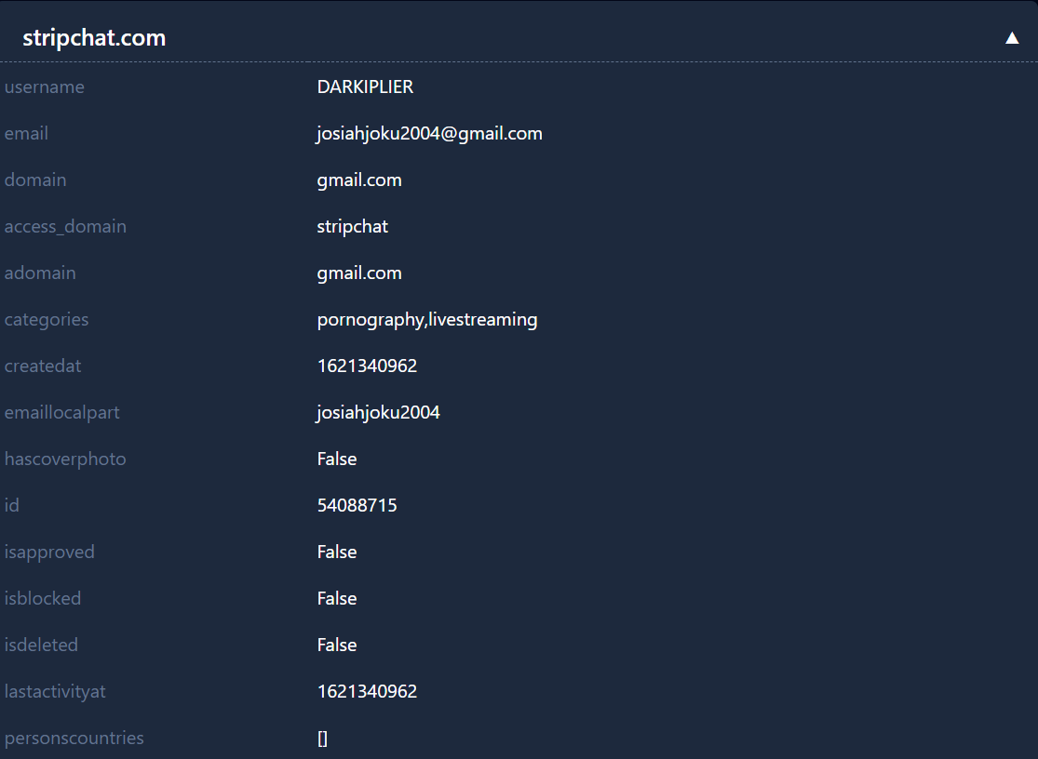Select the False value in hascoverphoto row
The image size is (1038, 759).
point(337,459)
